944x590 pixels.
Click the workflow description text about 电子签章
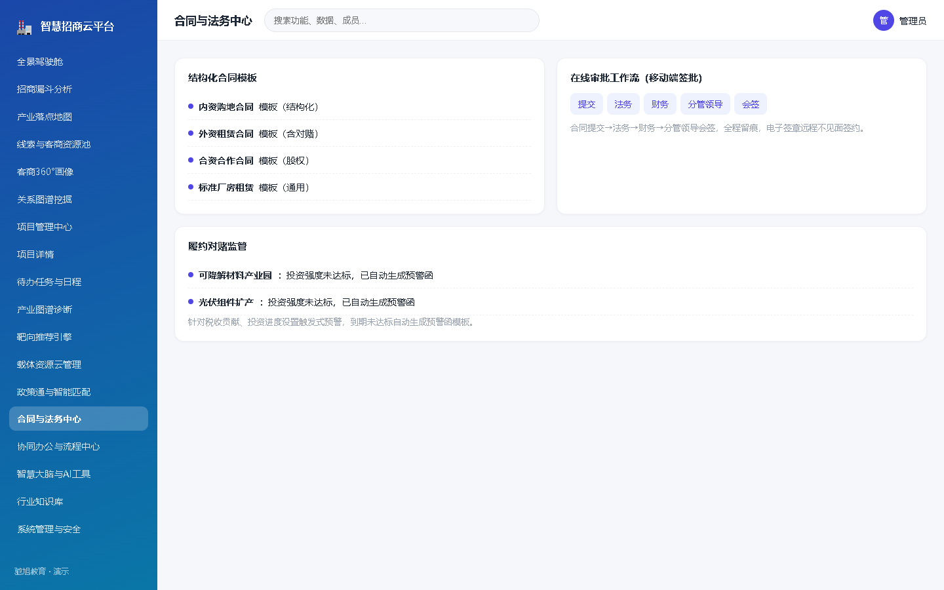click(719, 128)
